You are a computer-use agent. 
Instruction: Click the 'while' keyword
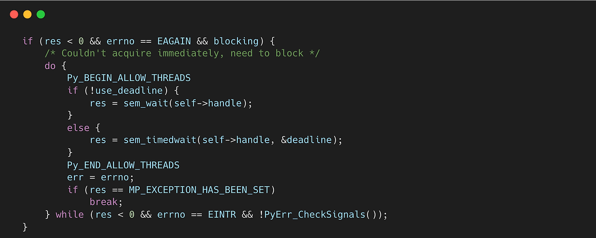tap(70, 214)
